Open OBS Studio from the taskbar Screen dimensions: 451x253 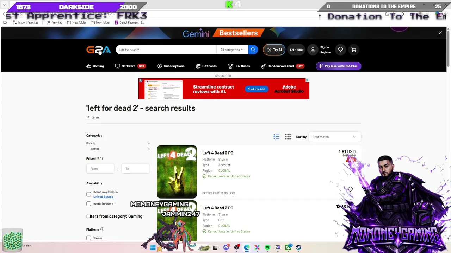(236, 247)
